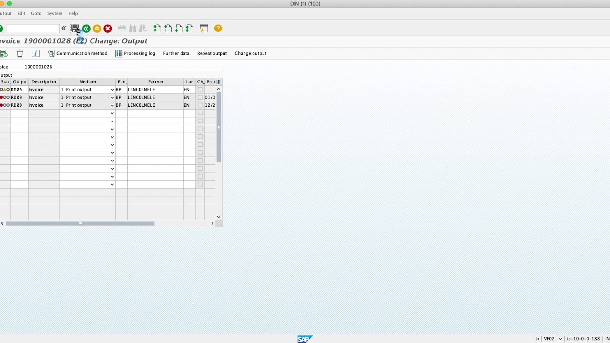Click the Description column header

44,82
